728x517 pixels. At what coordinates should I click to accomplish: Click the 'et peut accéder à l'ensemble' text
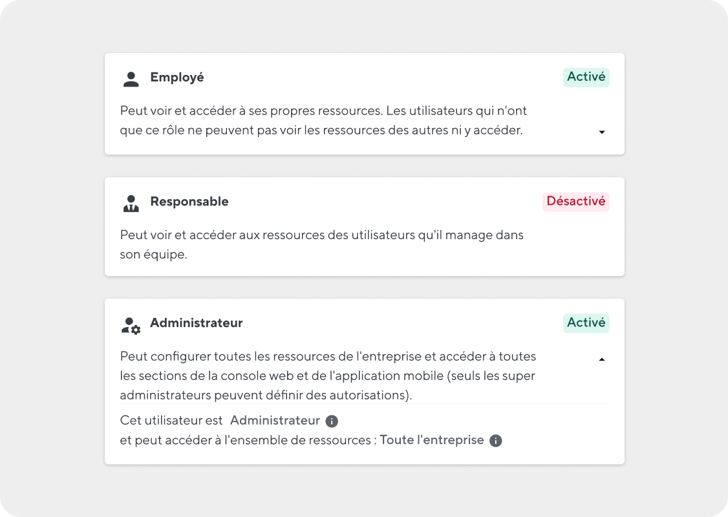[x=248, y=440]
